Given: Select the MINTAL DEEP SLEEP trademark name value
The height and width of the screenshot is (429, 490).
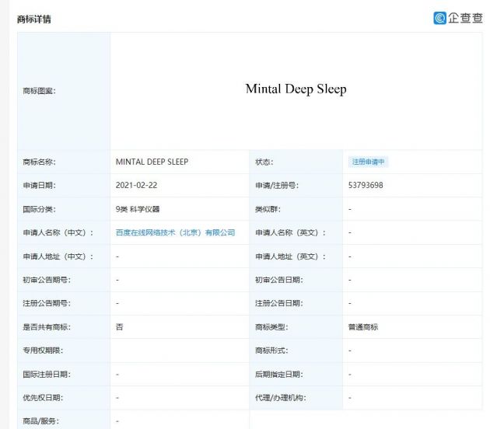Looking at the screenshot, I should point(152,162).
